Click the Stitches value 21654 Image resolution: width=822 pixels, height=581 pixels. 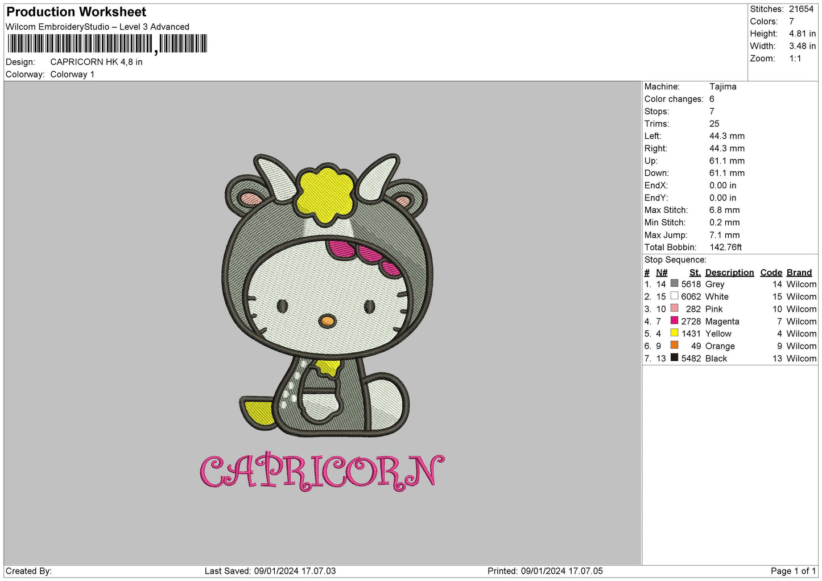pyautogui.click(x=801, y=9)
